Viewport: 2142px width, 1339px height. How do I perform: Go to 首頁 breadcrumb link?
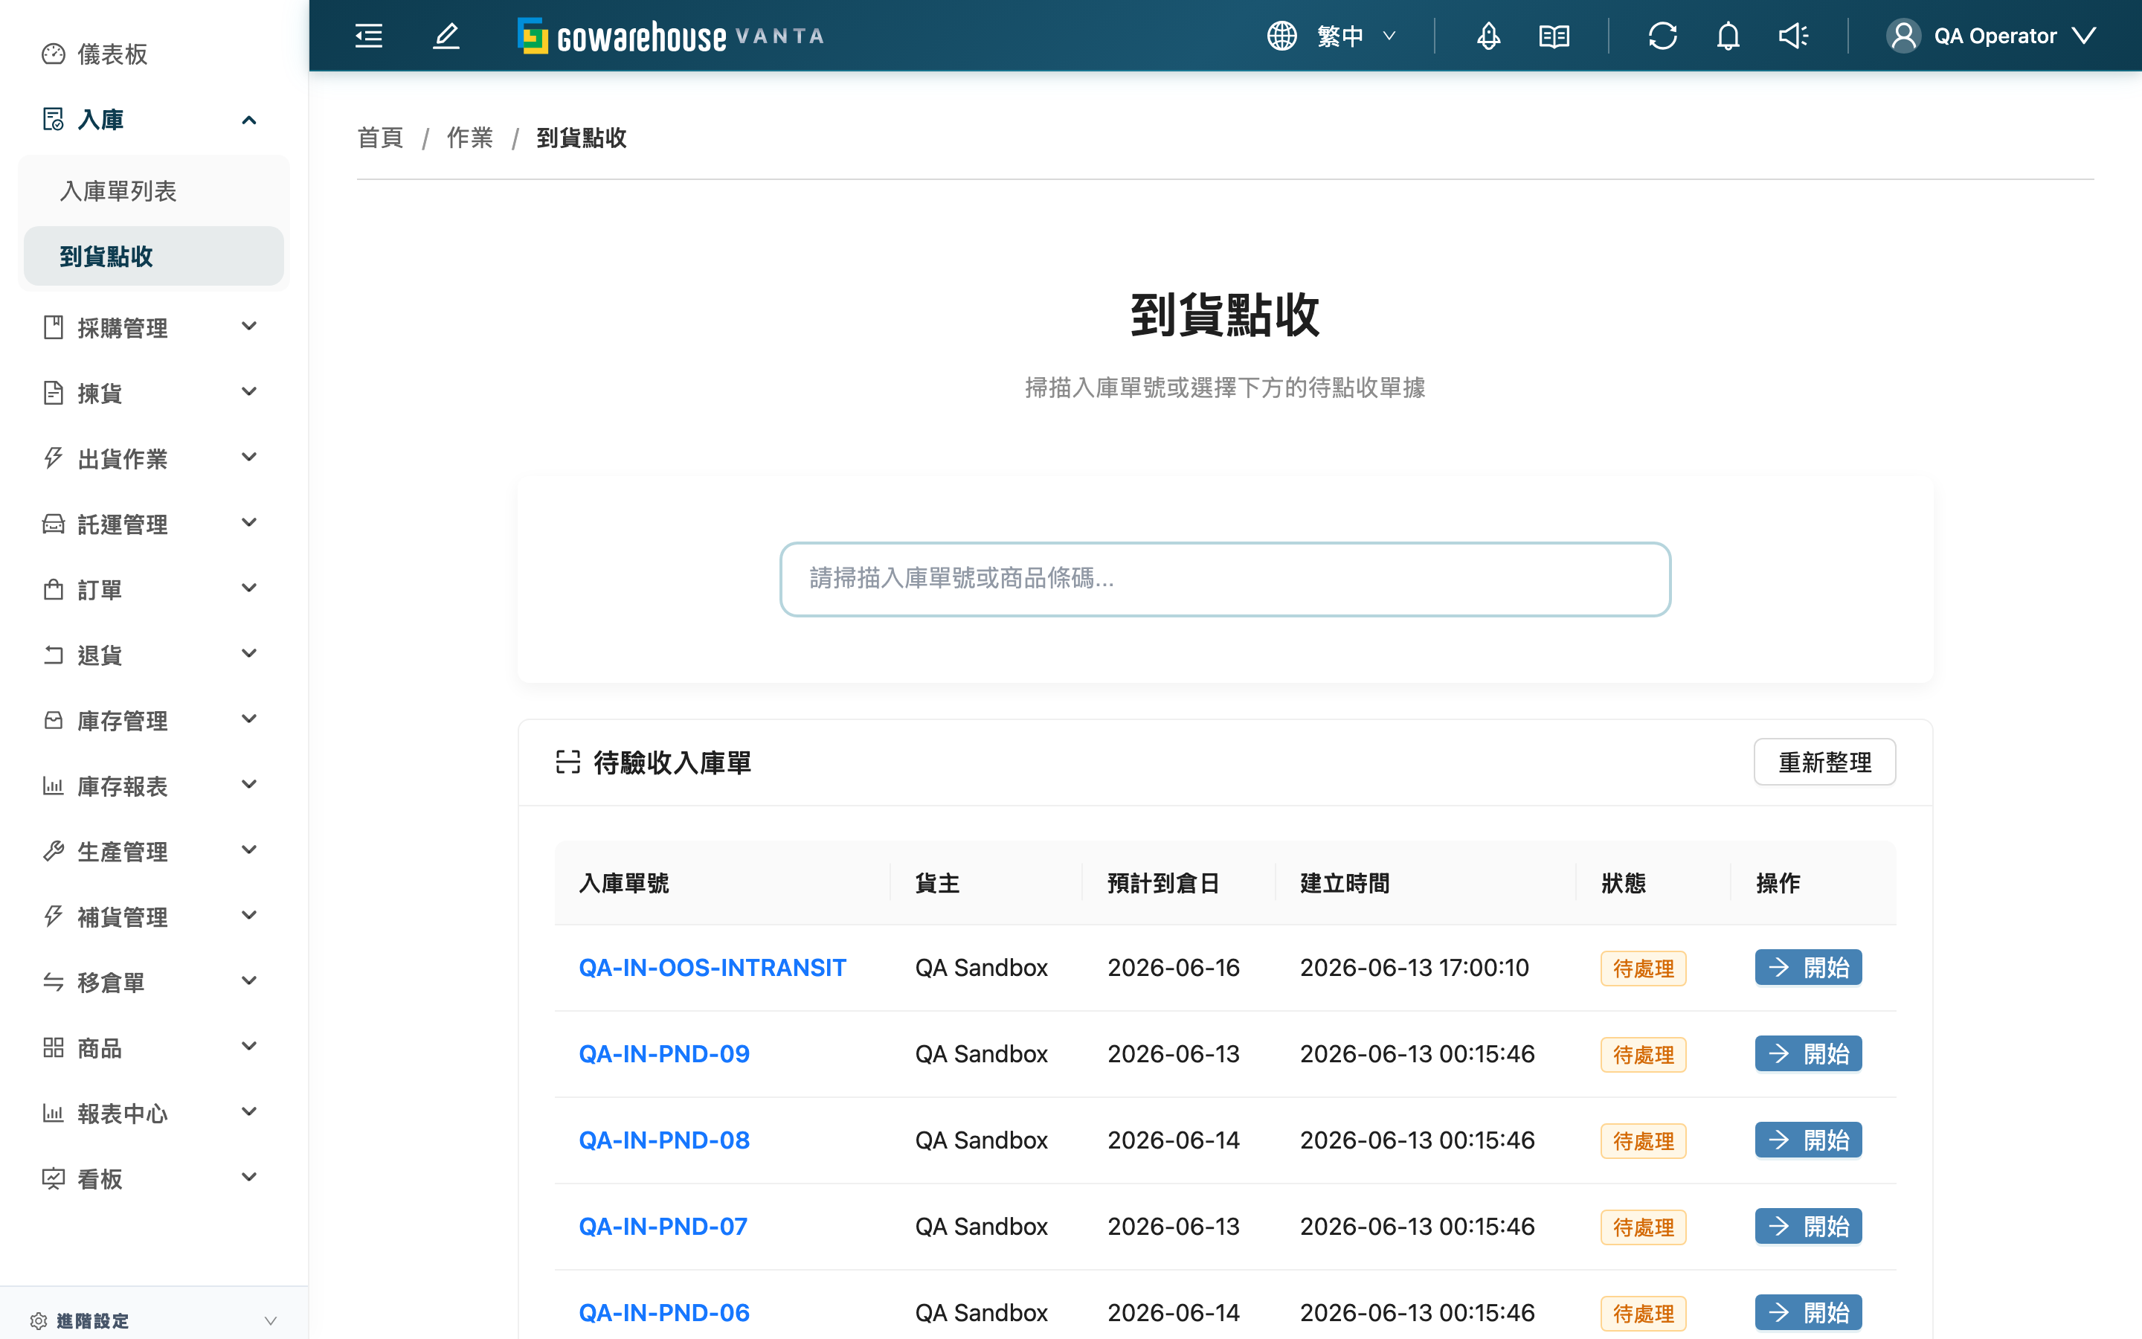pos(380,138)
